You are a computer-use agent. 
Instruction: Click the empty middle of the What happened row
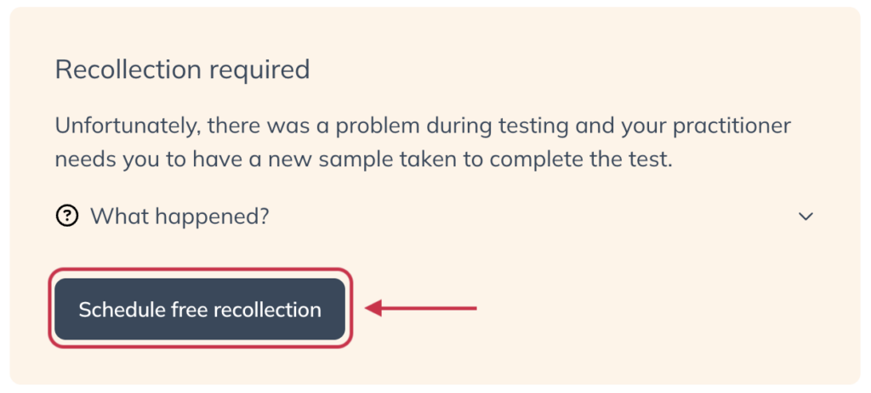[527, 216]
